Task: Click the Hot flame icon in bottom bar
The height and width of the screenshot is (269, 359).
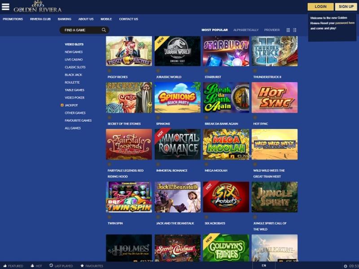Action: click(32, 266)
